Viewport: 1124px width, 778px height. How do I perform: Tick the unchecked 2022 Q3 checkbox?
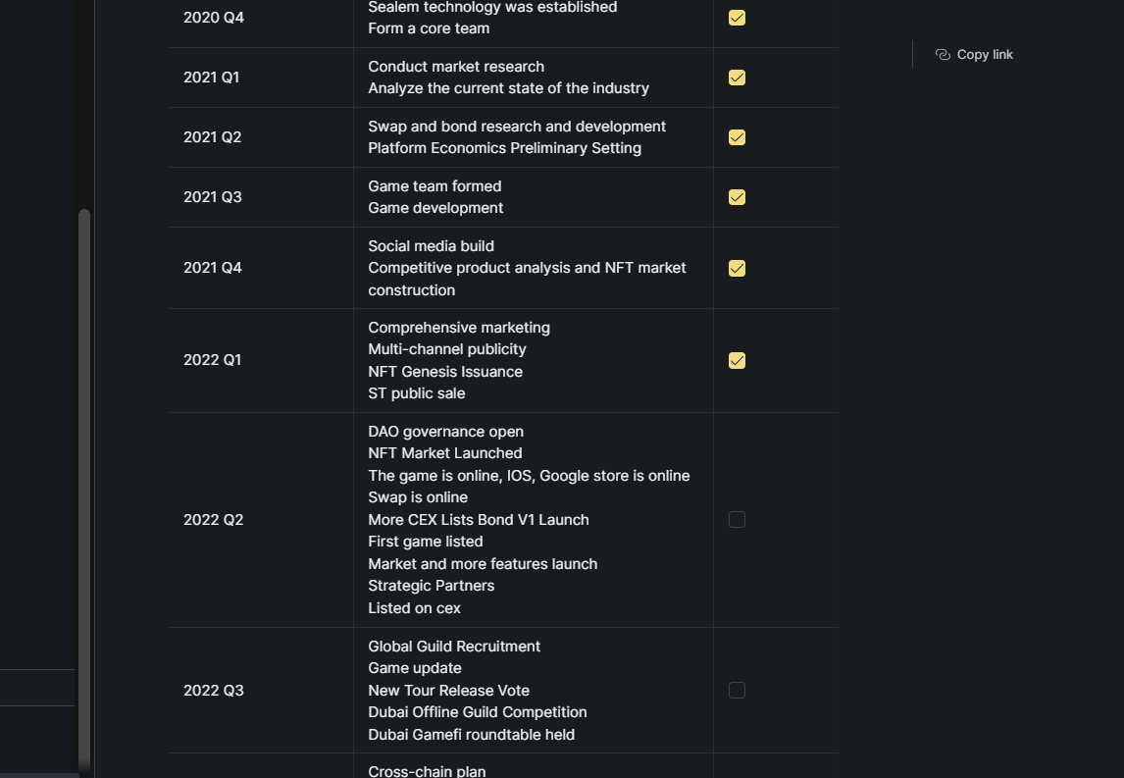[x=737, y=691]
